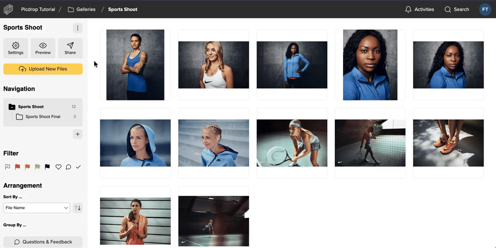Open Questions & Feedback
Screen dimensions: 496x248
[x=43, y=242]
